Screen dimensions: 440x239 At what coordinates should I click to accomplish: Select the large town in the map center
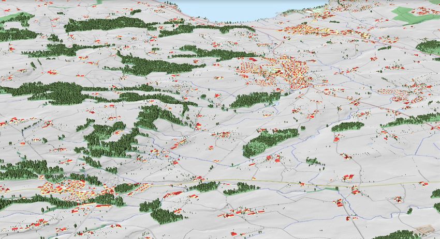(277, 70)
